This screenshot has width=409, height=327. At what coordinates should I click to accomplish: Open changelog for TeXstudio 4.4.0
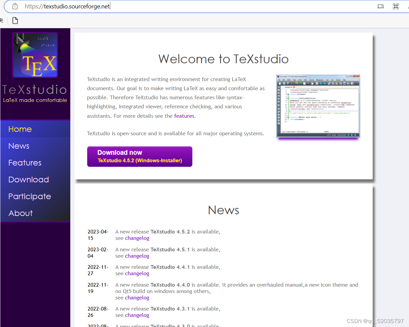click(137, 298)
